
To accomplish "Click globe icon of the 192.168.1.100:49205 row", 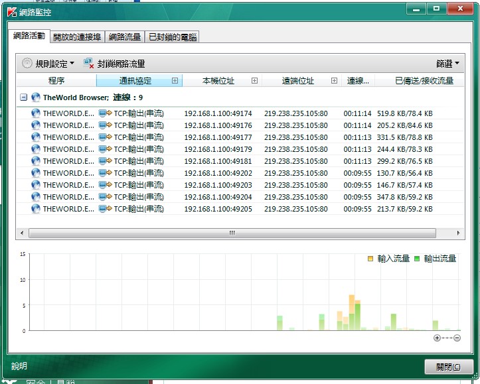I will pyautogui.click(x=36, y=209).
